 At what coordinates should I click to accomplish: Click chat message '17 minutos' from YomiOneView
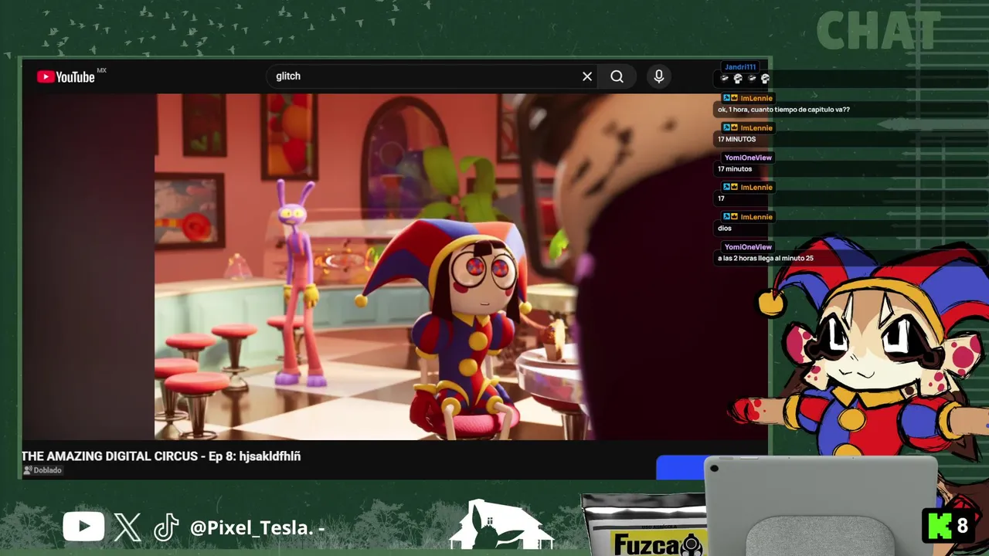[734, 169]
